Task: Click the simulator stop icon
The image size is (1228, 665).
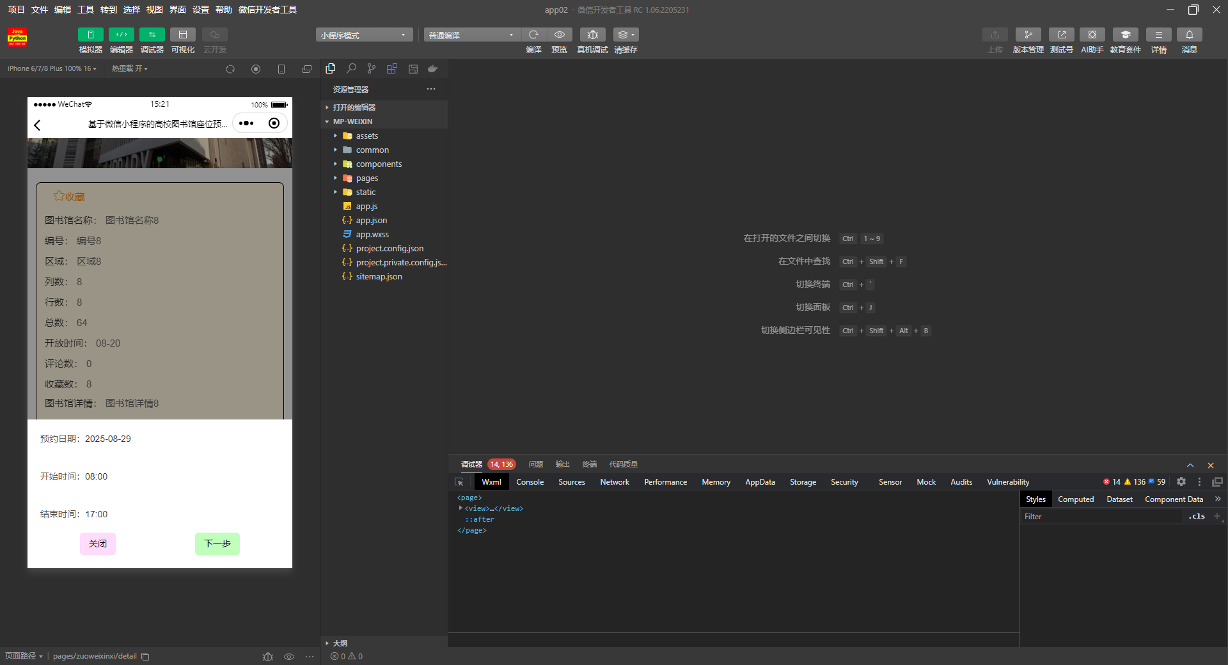Action: click(x=256, y=69)
